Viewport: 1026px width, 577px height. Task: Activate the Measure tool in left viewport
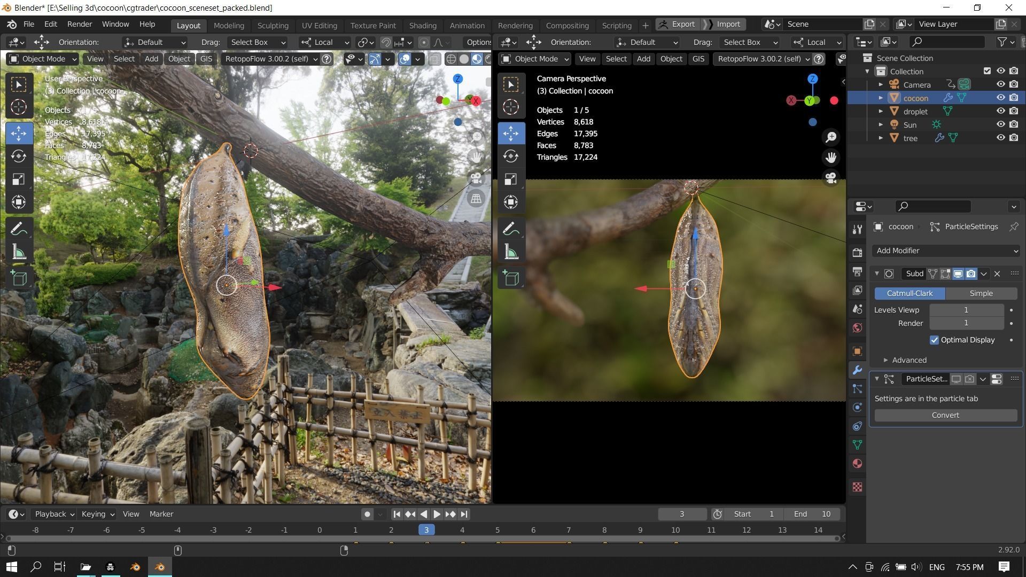tap(19, 252)
